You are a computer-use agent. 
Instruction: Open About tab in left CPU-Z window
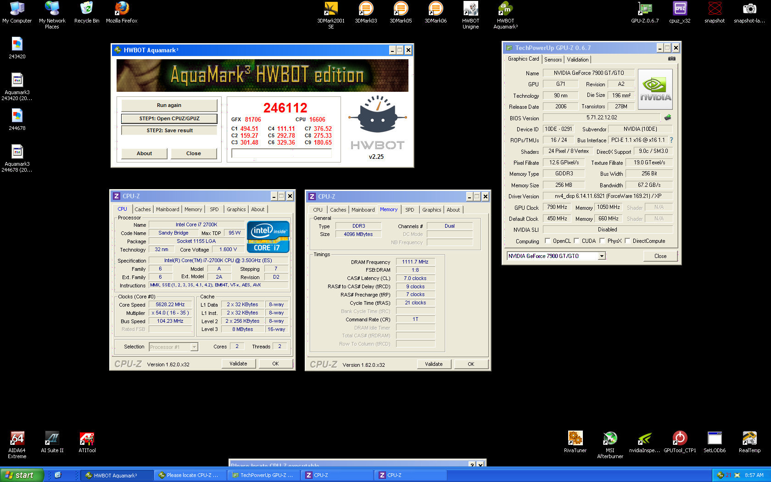pos(257,209)
